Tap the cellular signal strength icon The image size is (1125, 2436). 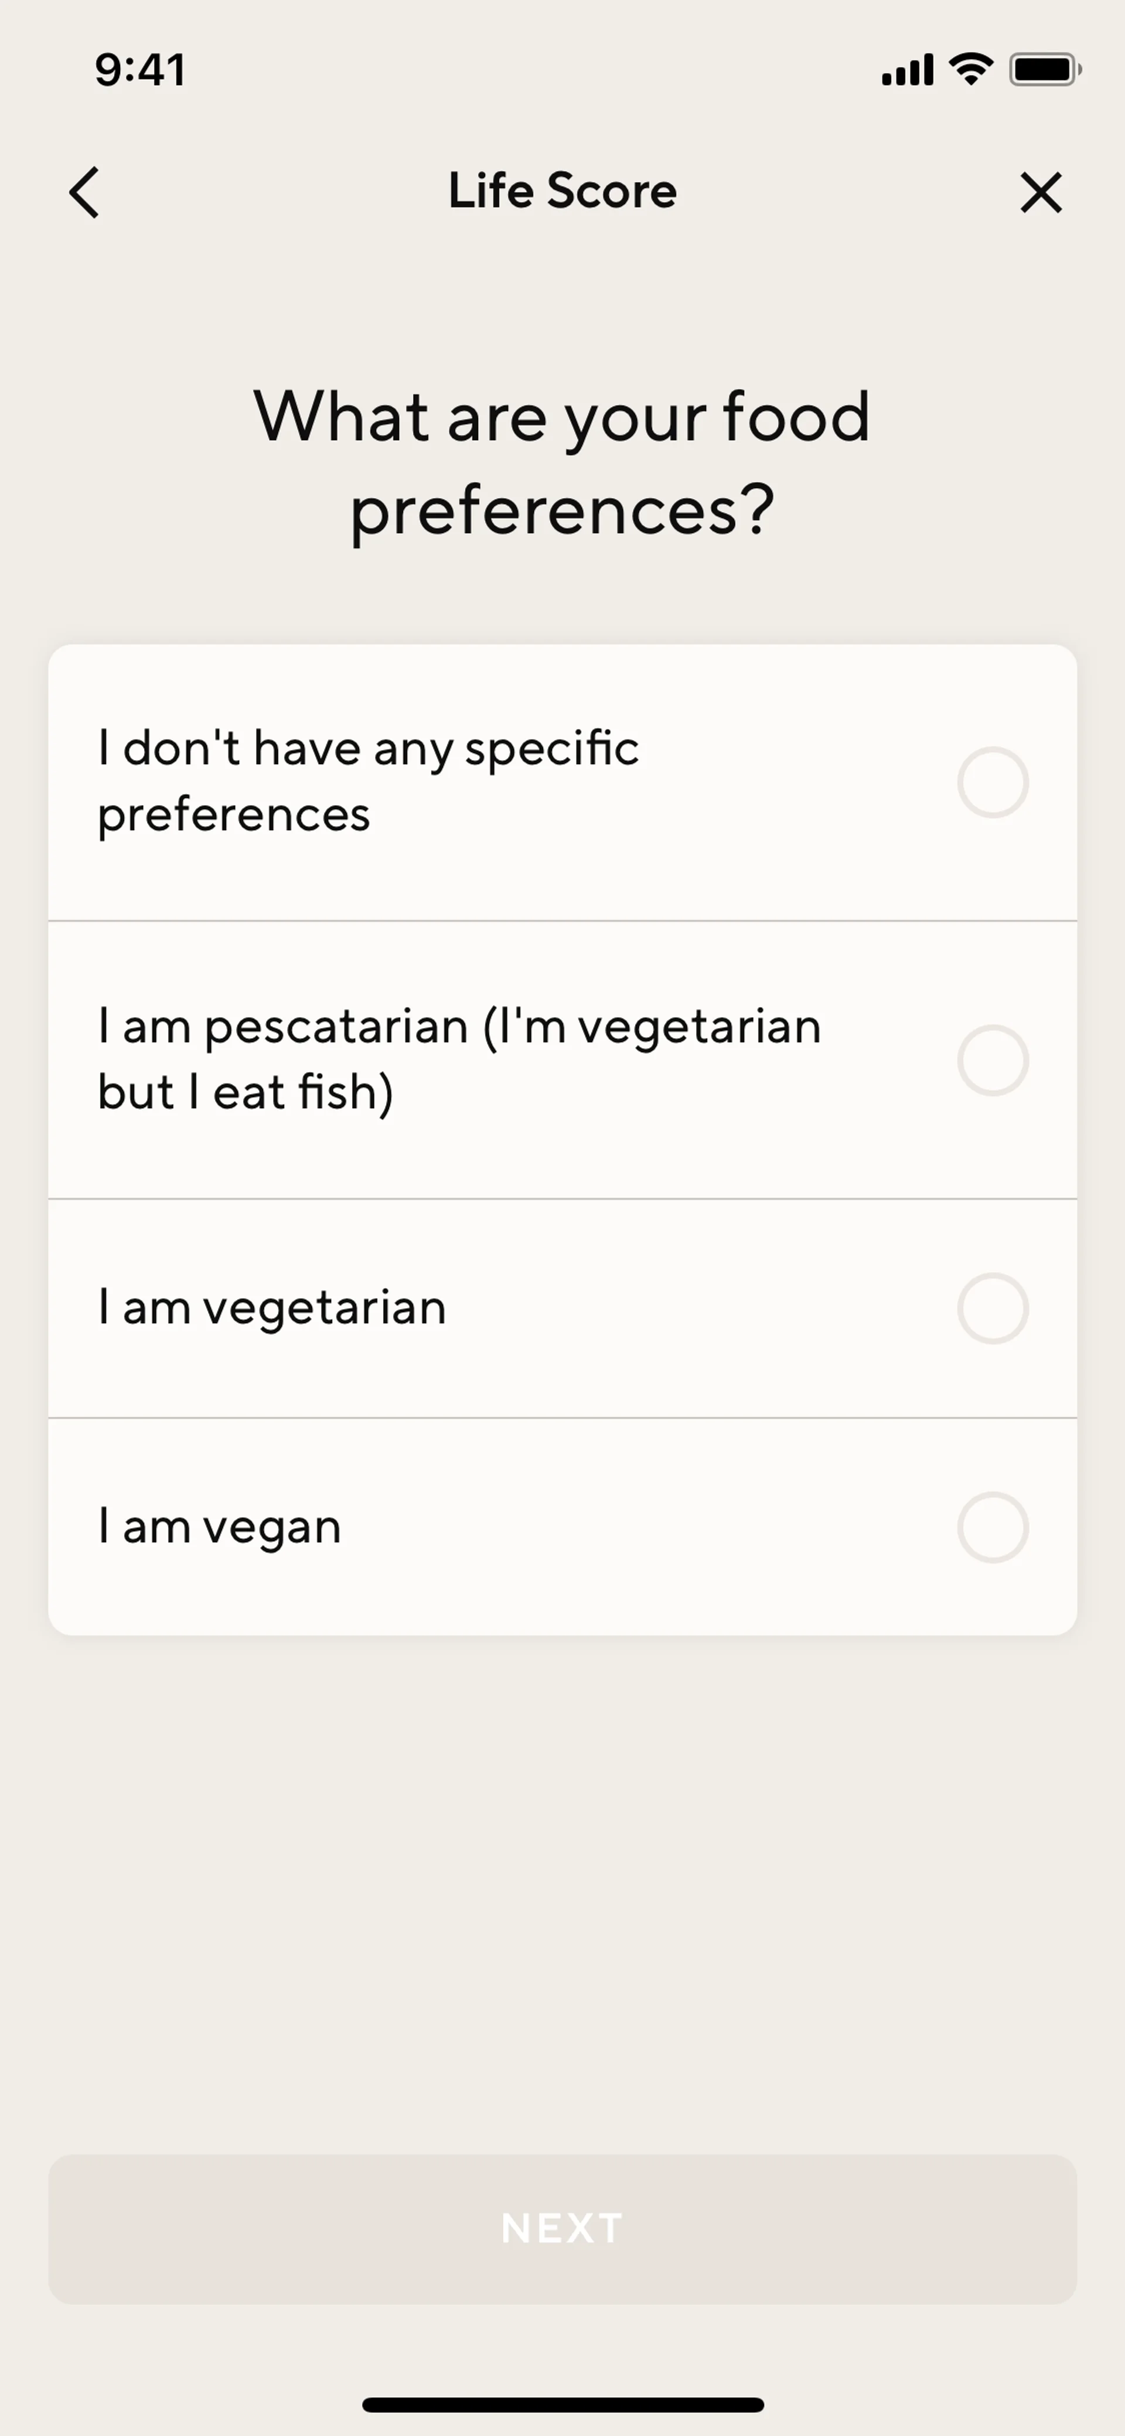pyautogui.click(x=906, y=70)
